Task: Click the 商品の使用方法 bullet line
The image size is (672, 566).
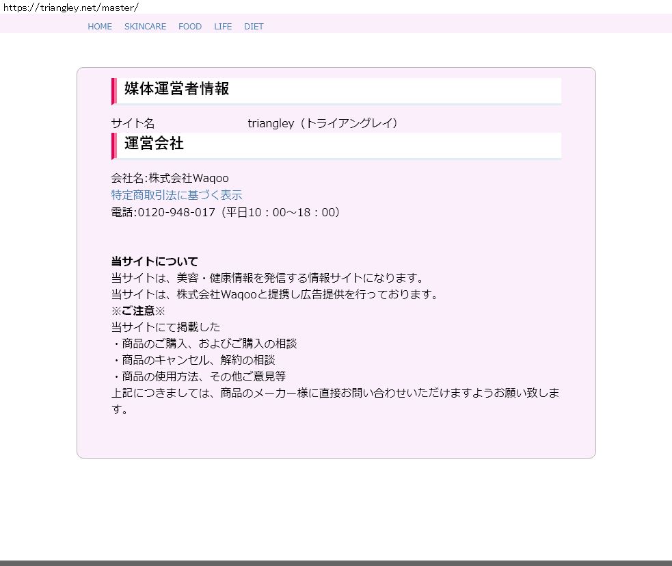Action: [198, 376]
